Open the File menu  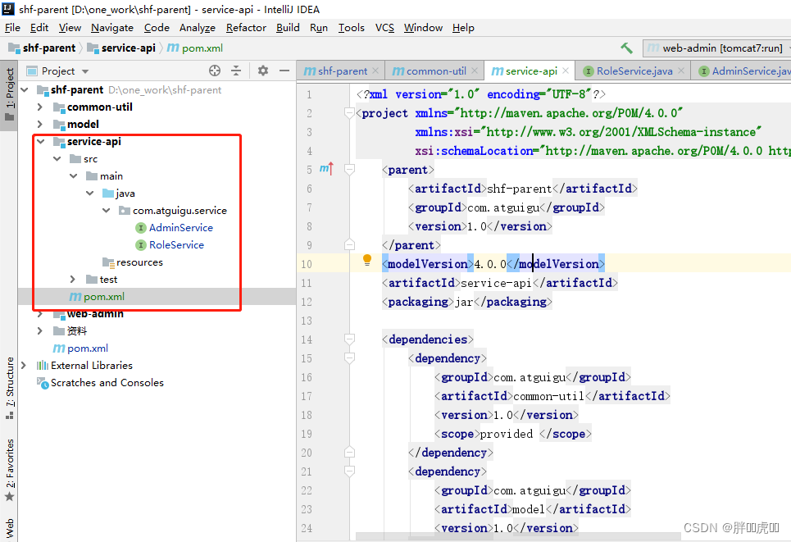(x=12, y=28)
